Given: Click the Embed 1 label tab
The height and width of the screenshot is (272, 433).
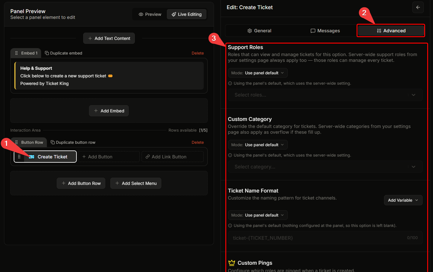Looking at the screenshot, I should click(x=26, y=53).
